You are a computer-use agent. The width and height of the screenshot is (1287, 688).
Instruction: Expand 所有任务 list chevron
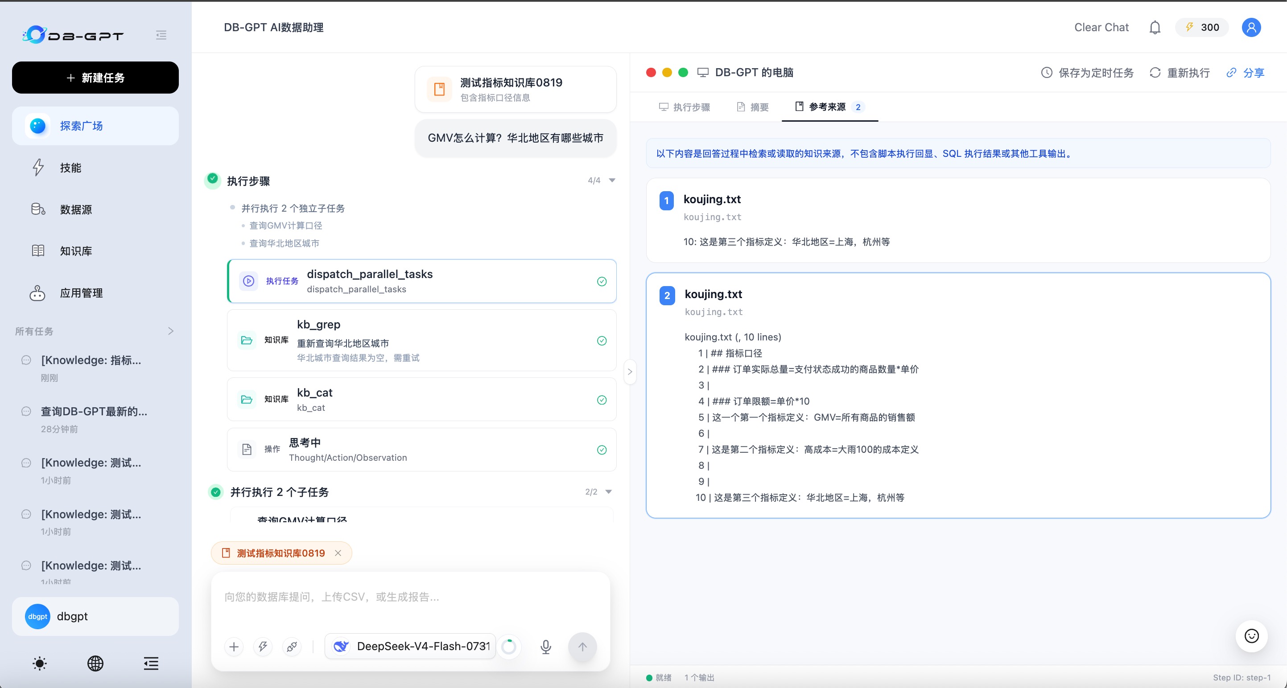[x=171, y=331]
